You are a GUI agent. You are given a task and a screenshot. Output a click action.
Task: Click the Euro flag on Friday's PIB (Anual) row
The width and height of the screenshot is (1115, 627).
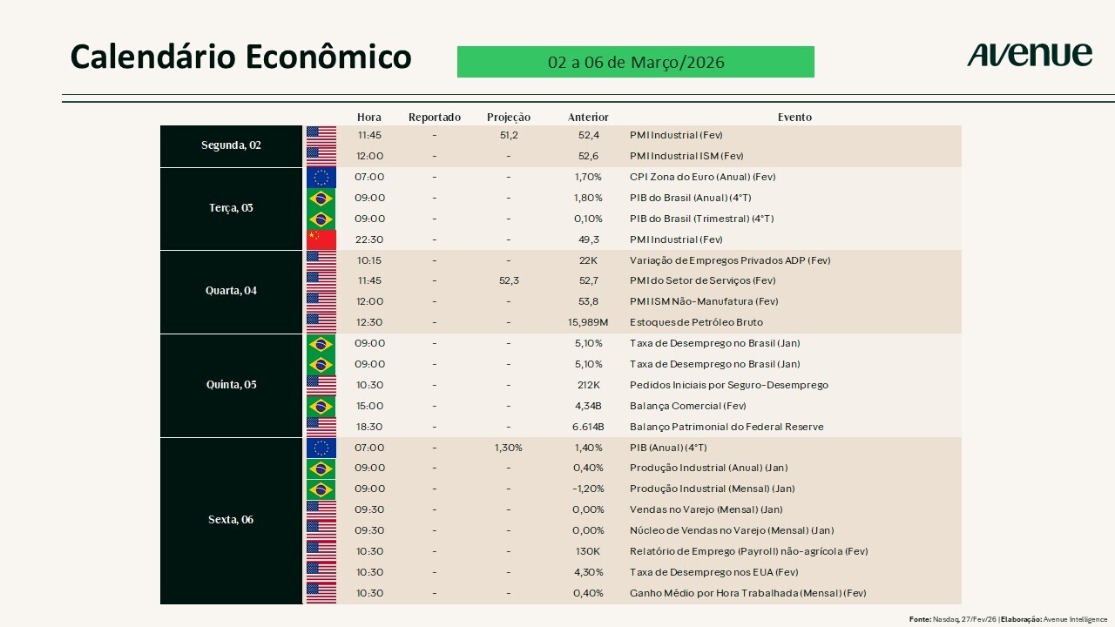(x=321, y=448)
